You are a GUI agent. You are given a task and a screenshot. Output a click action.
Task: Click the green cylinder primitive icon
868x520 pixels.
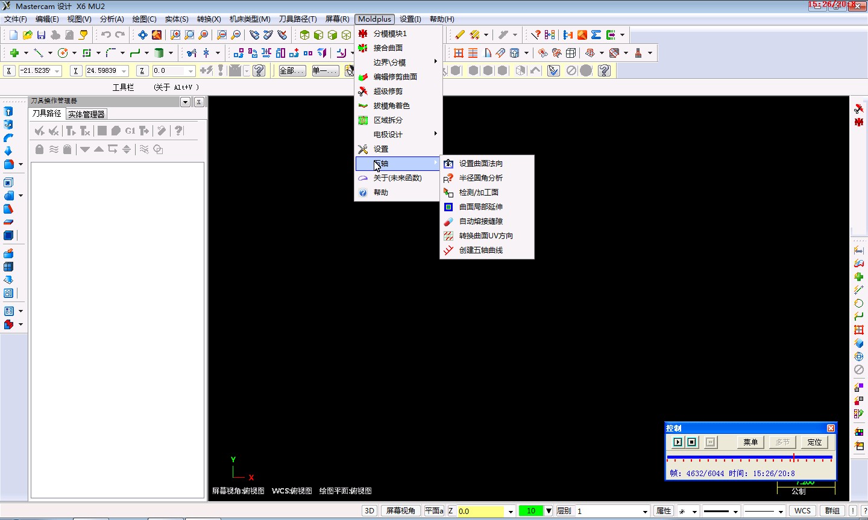(x=159, y=53)
